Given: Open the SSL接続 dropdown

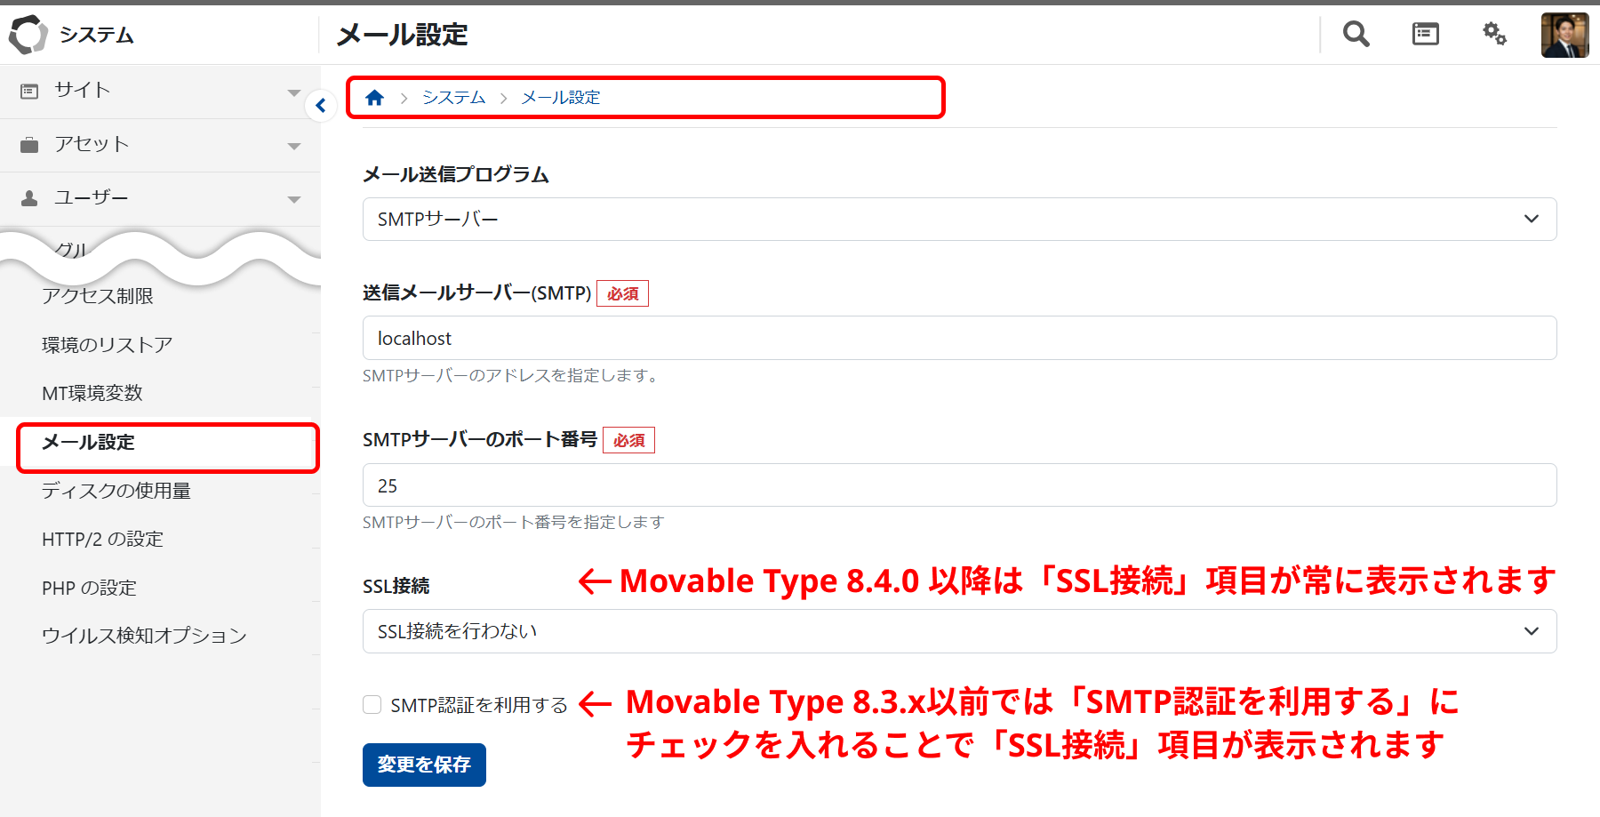Looking at the screenshot, I should 958,630.
